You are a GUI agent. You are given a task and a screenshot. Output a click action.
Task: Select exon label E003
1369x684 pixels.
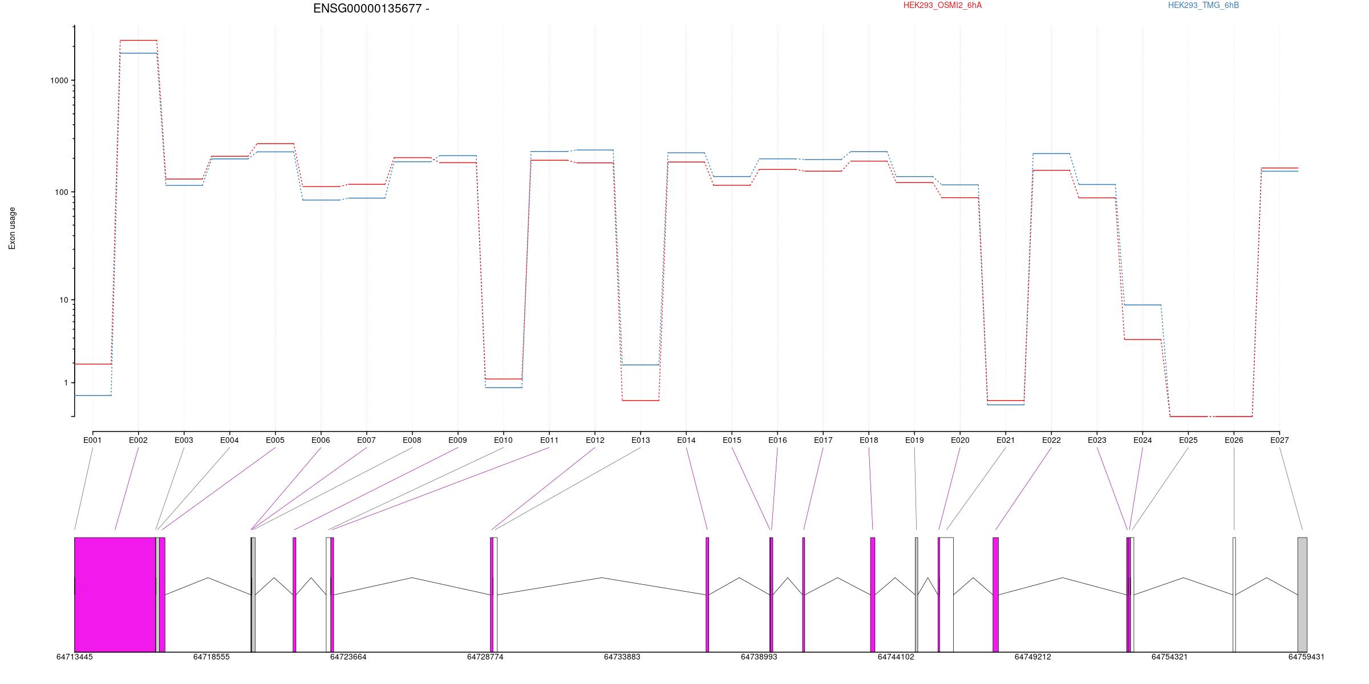(x=184, y=440)
